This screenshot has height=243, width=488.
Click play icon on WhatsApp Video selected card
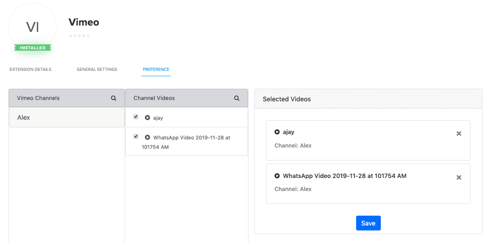[x=277, y=176]
